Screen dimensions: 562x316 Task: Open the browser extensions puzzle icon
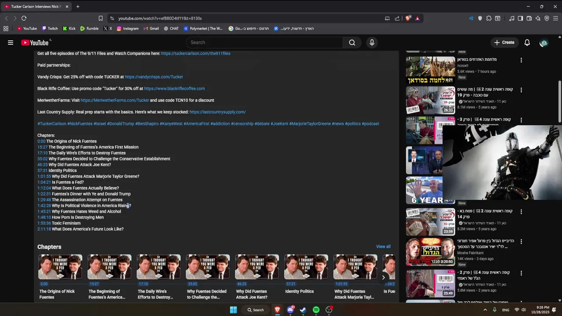coord(489,18)
